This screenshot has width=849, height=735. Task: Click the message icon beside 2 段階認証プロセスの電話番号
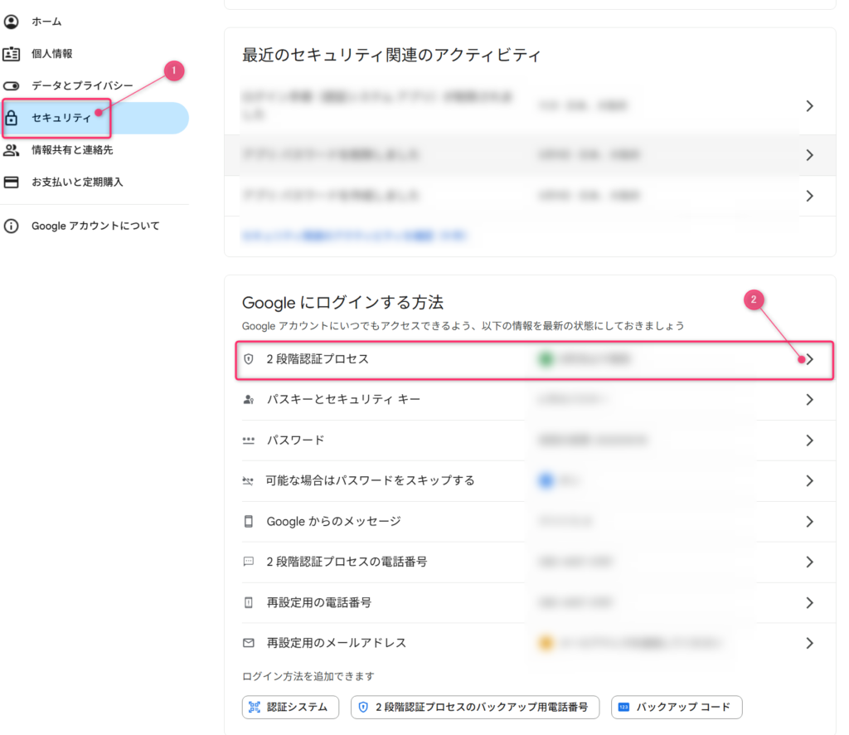point(250,562)
